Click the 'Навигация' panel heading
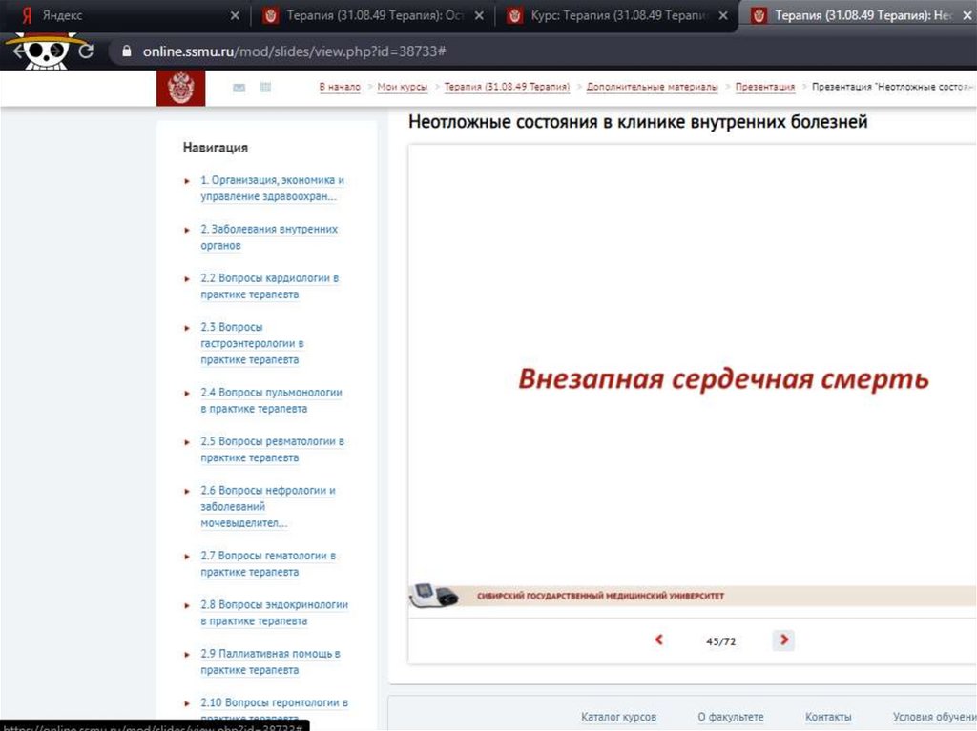The image size is (977, 731). click(x=215, y=148)
